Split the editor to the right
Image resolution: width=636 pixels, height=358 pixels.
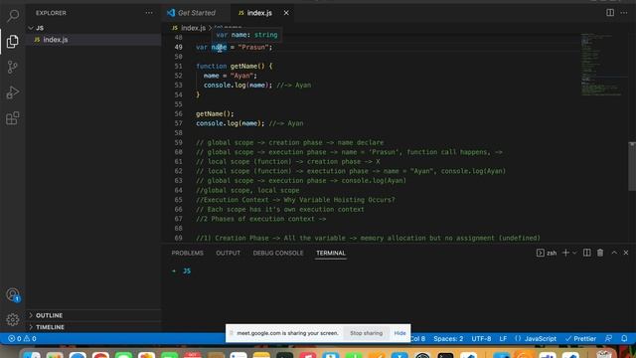click(610, 13)
